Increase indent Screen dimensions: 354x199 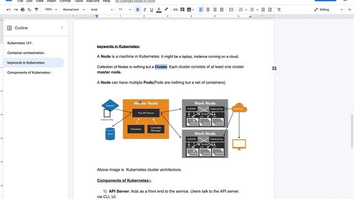270,10
